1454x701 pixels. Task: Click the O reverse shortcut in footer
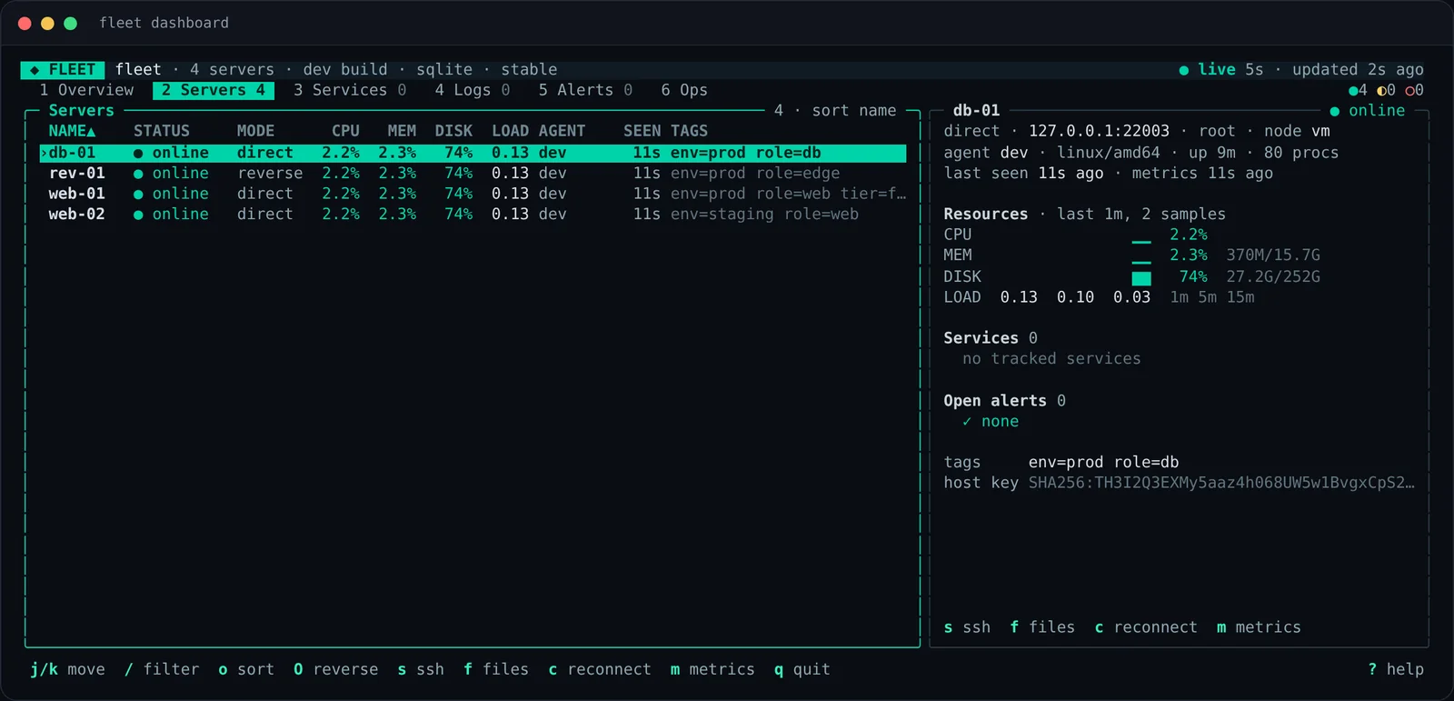pos(335,669)
